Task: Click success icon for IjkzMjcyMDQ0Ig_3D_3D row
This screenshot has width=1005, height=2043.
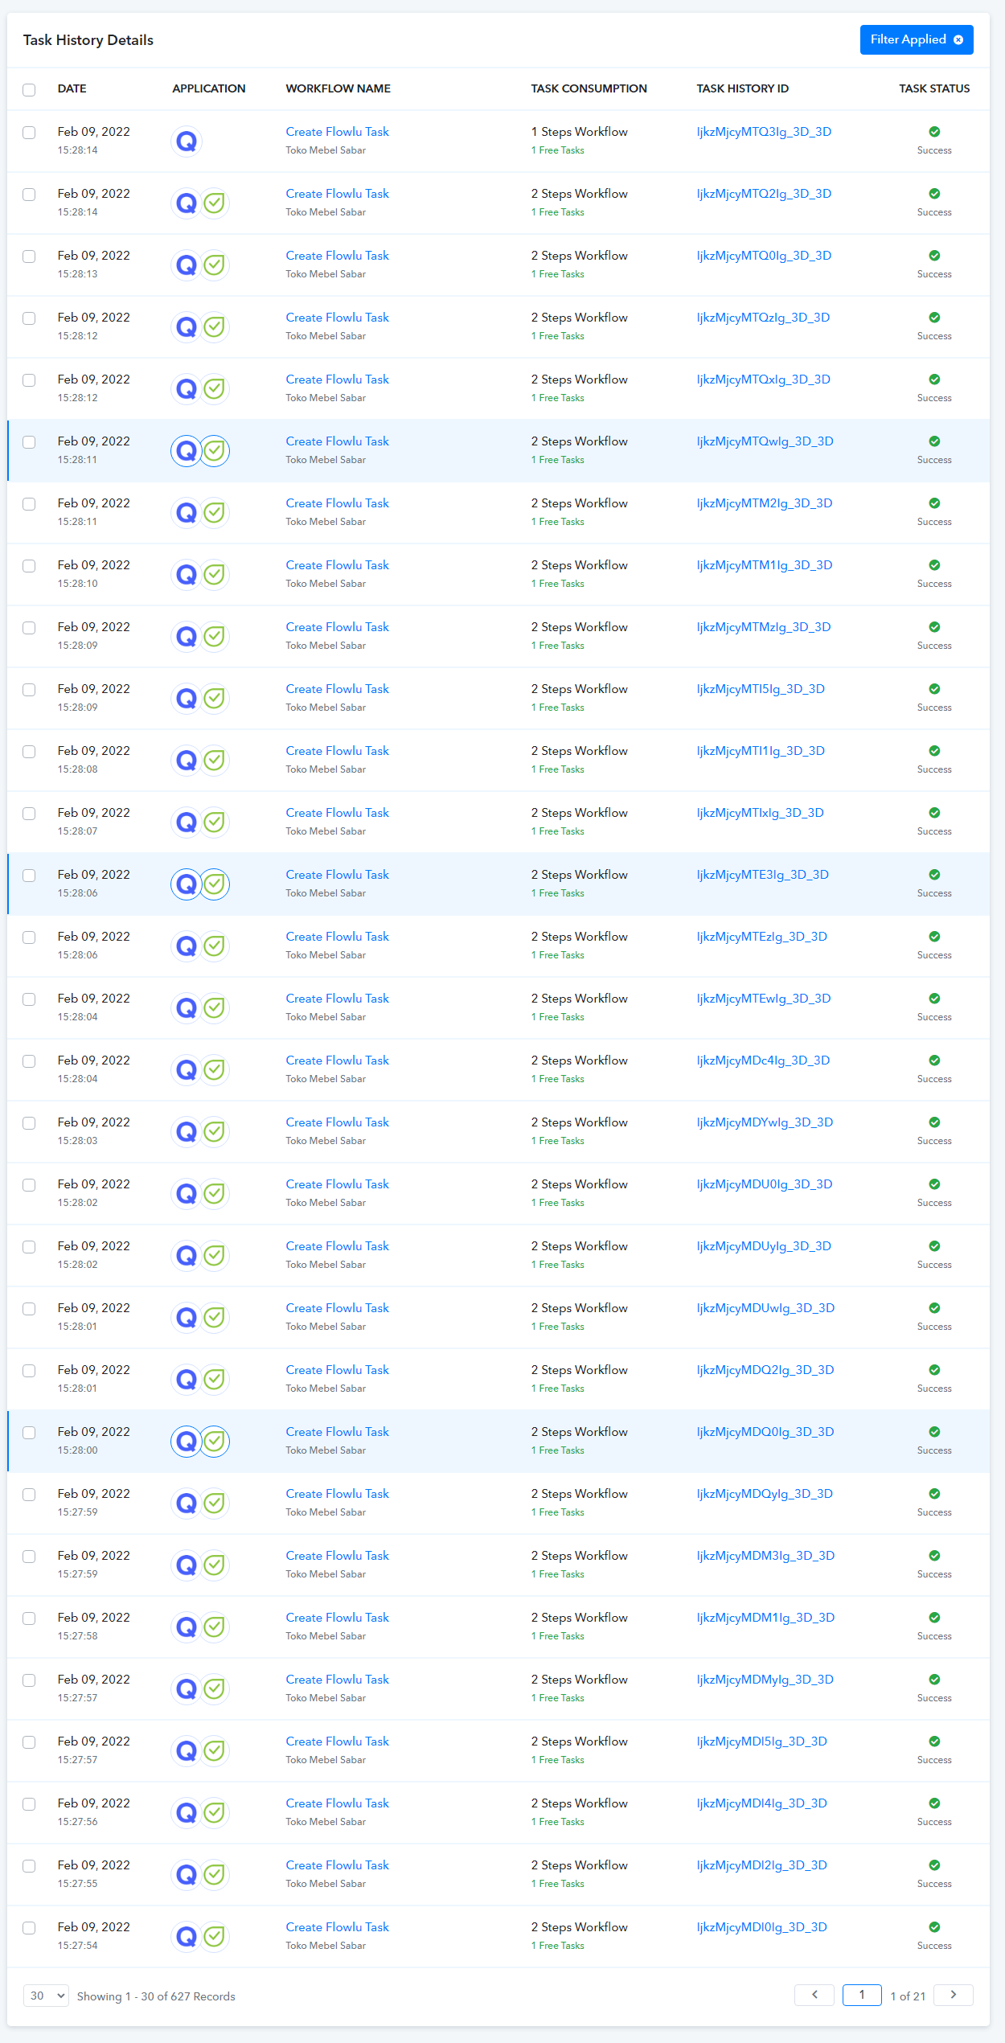Action: coord(934,1432)
